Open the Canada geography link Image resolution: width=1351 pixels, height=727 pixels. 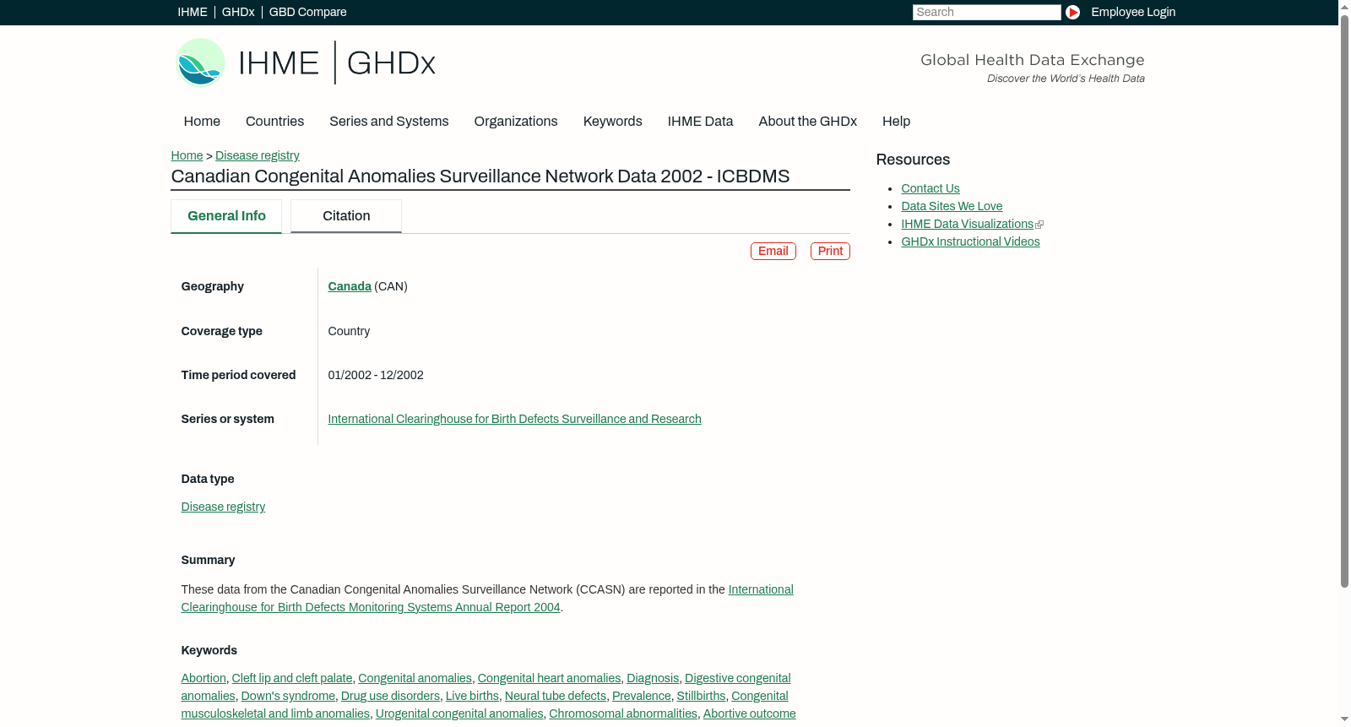point(350,287)
